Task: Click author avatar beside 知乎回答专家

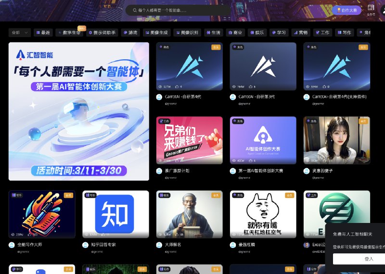Action: tap(85, 245)
